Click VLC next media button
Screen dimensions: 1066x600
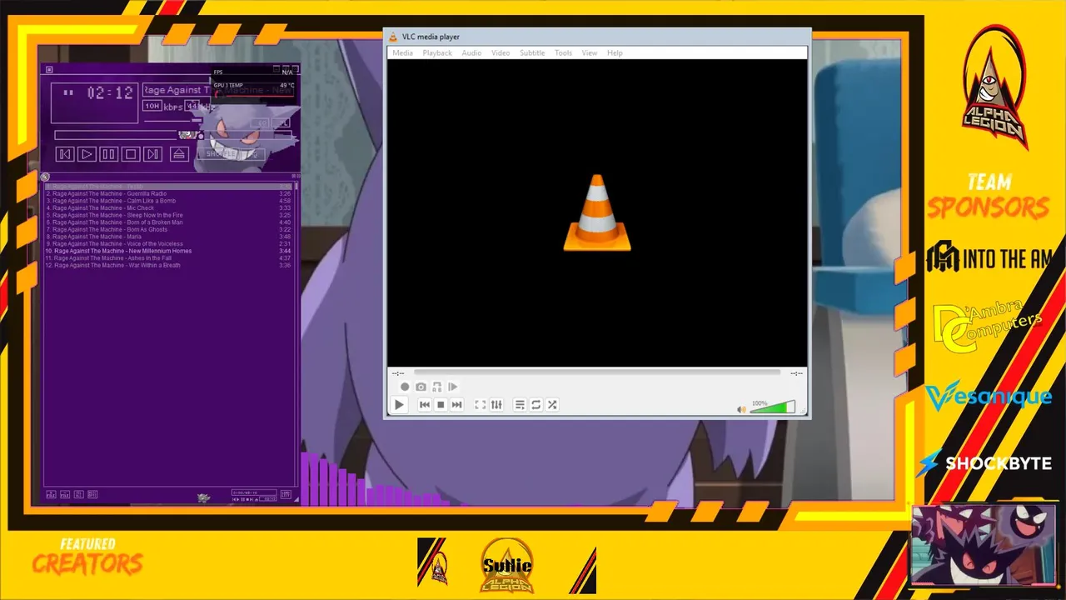coord(456,405)
